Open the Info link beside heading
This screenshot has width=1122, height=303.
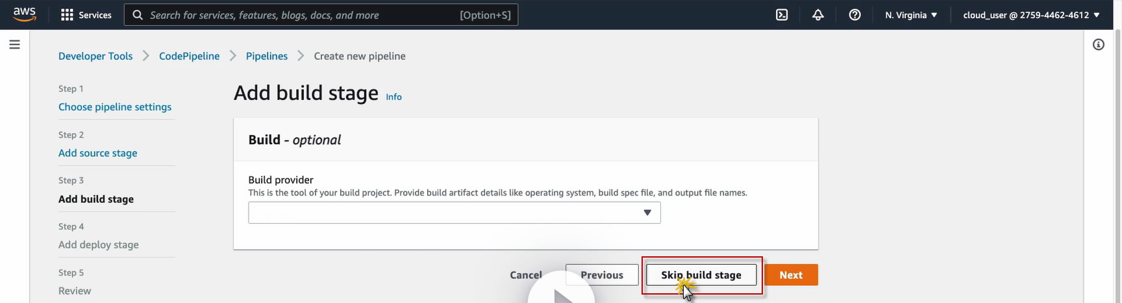[393, 97]
